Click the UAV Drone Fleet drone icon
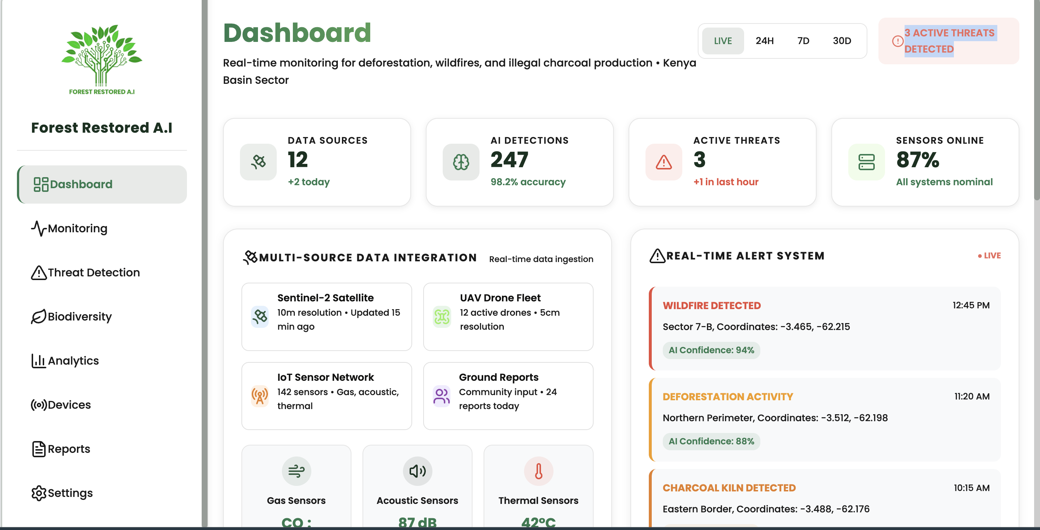 (x=442, y=316)
